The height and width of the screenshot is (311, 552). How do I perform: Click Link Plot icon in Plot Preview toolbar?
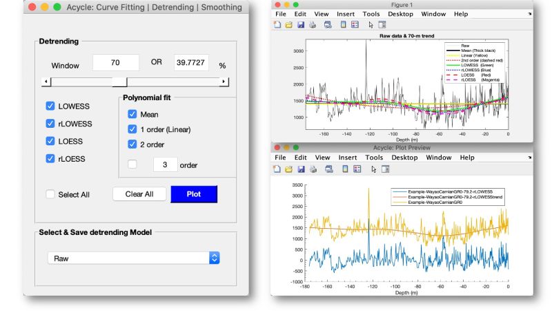pyautogui.click(x=329, y=169)
